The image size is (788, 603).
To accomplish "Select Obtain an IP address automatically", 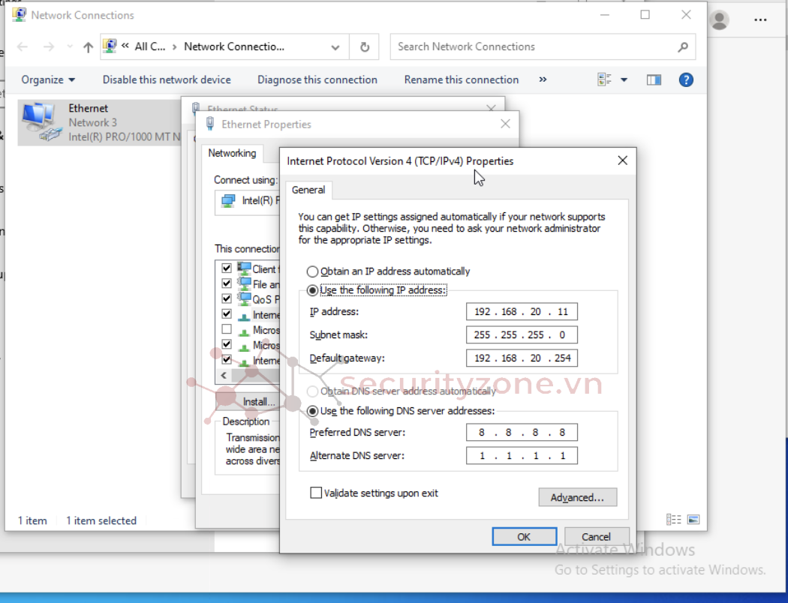I will [312, 271].
